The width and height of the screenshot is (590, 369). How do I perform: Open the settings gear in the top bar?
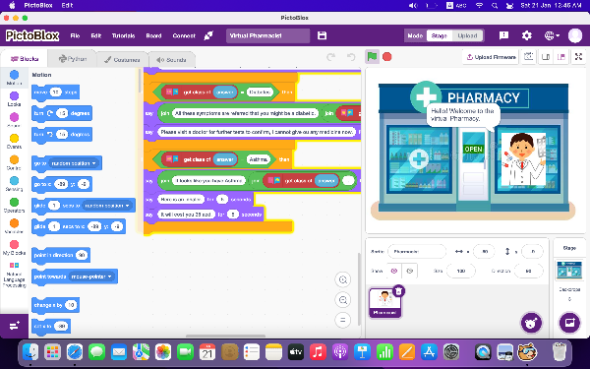526,35
